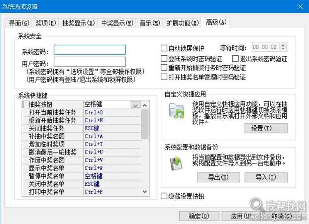Click the 确定(Q) confirm button
309x224 pixels.
199,216
